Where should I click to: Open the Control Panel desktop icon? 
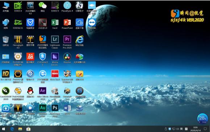(x=6, y=57)
